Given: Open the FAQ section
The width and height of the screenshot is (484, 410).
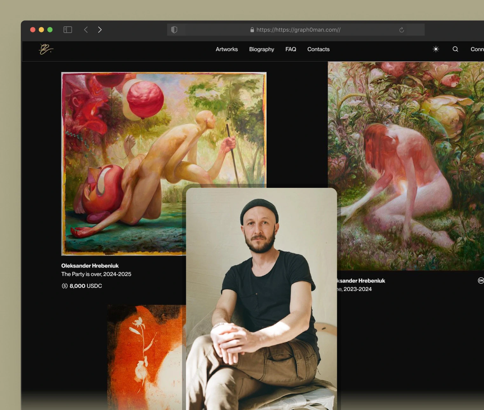Looking at the screenshot, I should pos(290,49).
